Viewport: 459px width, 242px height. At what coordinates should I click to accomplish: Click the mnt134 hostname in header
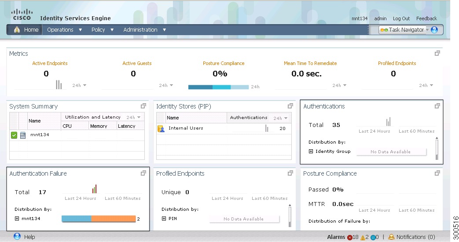click(x=360, y=18)
